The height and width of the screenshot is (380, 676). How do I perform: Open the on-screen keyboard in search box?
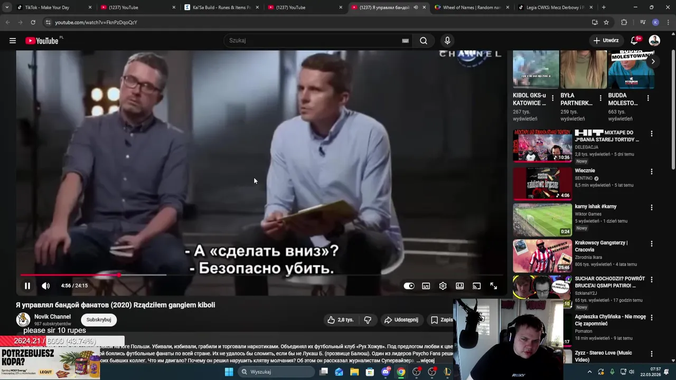point(406,41)
